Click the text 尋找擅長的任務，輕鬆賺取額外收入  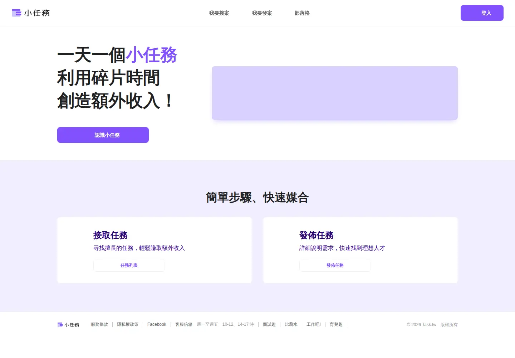[x=139, y=248]
